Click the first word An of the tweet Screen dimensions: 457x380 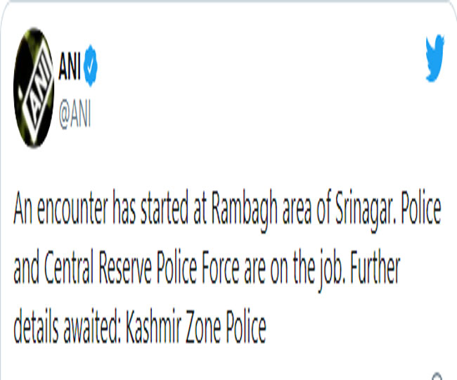22,209
